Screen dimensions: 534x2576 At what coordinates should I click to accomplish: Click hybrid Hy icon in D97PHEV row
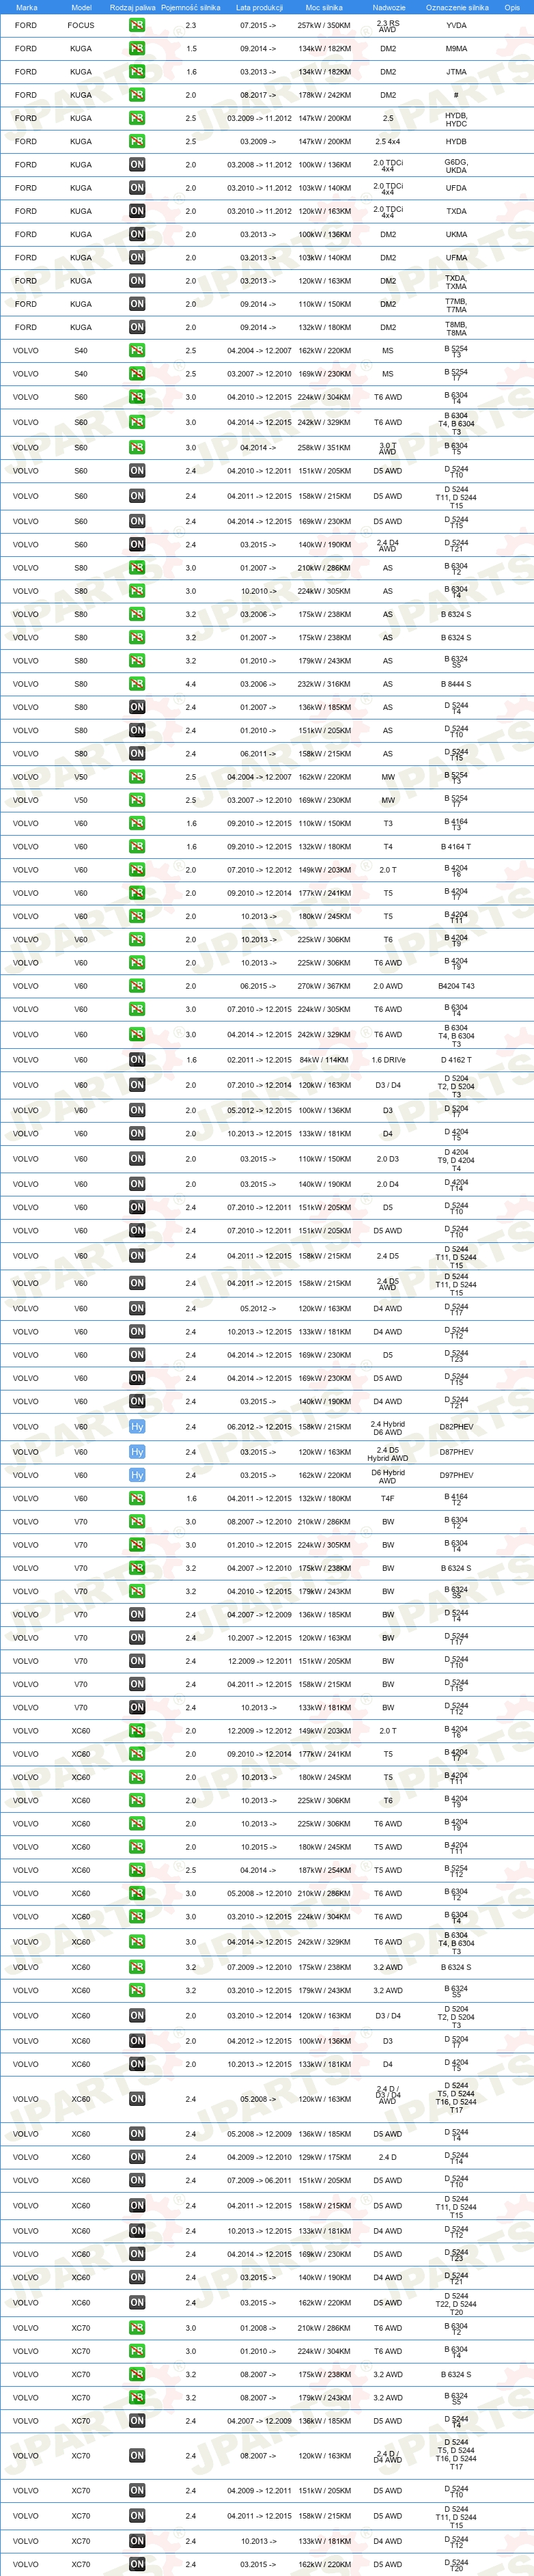click(x=137, y=1475)
